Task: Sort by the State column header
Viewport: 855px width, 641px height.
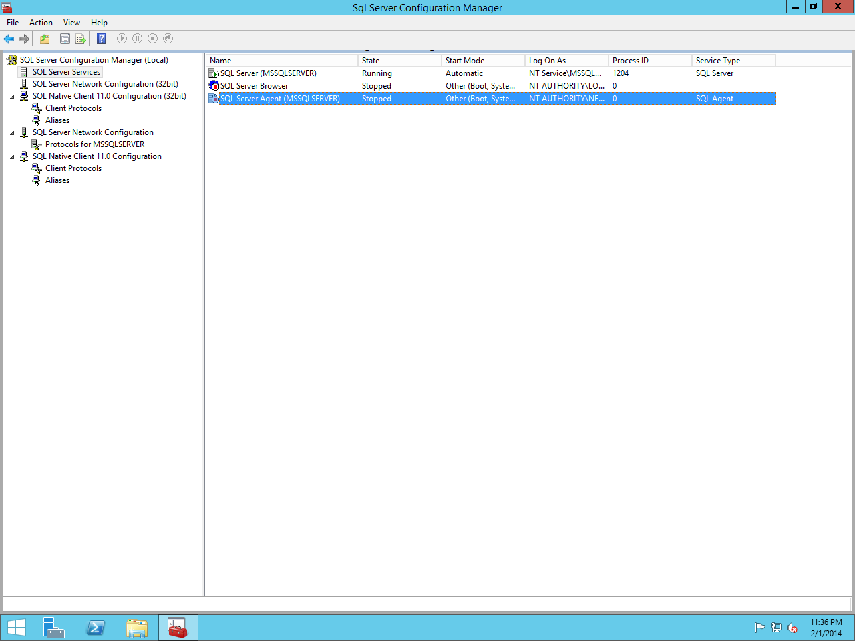Action: (x=399, y=60)
